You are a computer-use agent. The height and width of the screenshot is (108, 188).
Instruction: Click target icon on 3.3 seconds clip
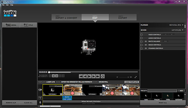point(72,93)
